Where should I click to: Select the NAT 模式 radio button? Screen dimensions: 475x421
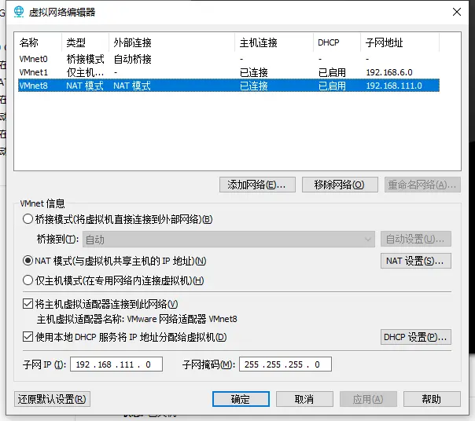point(28,261)
